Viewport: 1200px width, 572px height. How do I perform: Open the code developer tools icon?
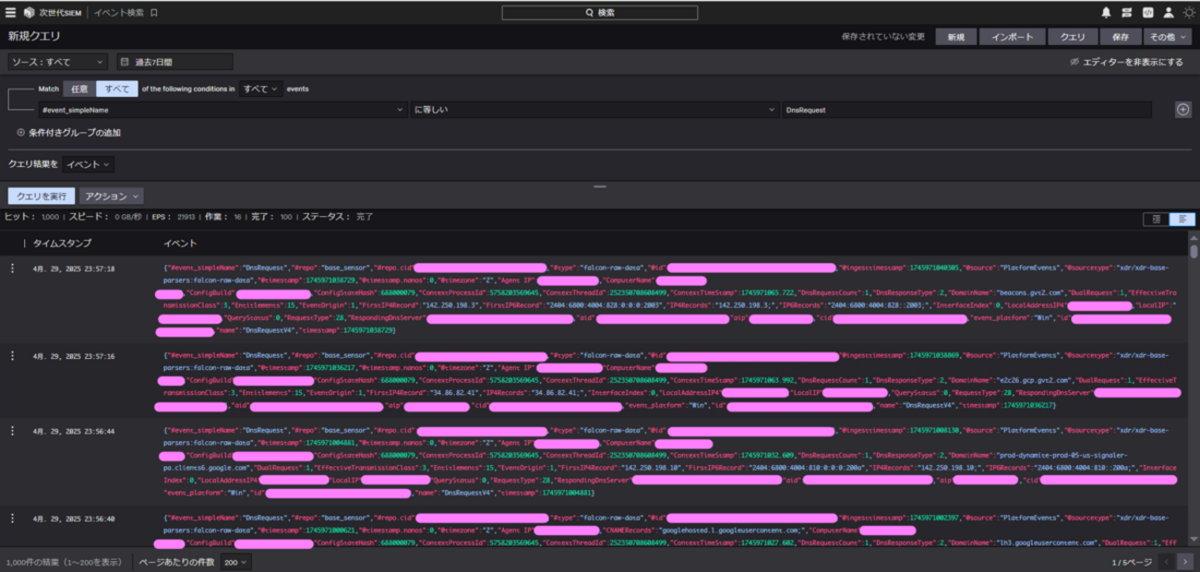point(1147,13)
